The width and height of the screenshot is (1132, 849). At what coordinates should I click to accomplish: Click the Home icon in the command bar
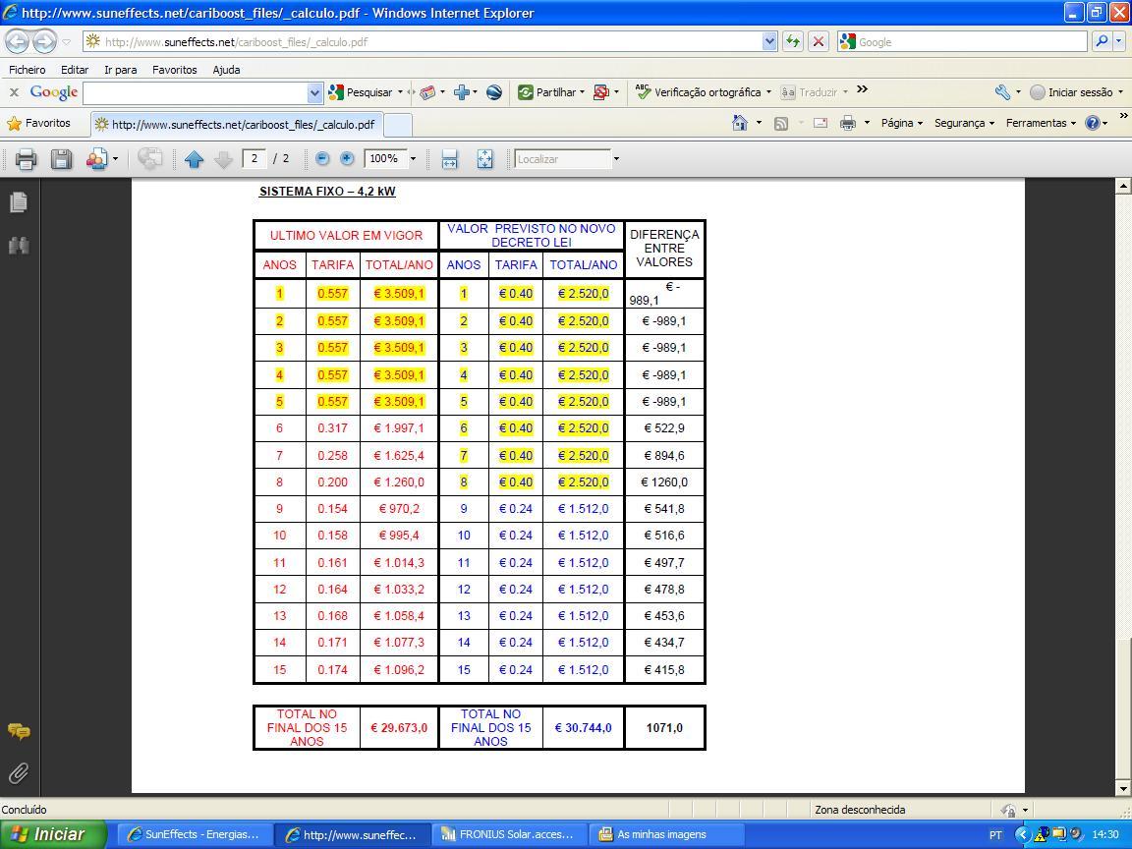740,123
